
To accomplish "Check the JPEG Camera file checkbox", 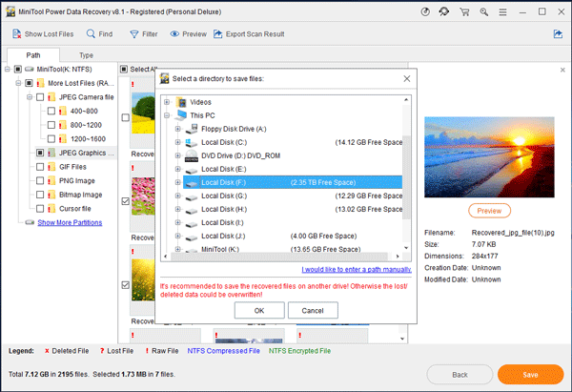I will pos(40,97).
